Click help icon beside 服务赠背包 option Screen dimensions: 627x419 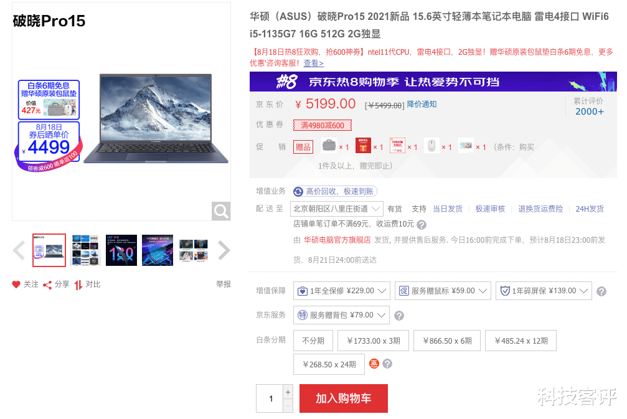tap(398, 316)
